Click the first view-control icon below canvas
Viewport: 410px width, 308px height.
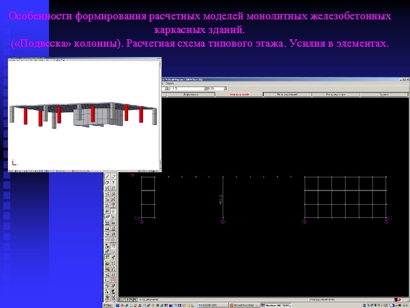[x=120, y=299]
